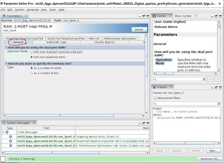
Task: Close the Block Symbol tab
Action: (x=196, y=16)
